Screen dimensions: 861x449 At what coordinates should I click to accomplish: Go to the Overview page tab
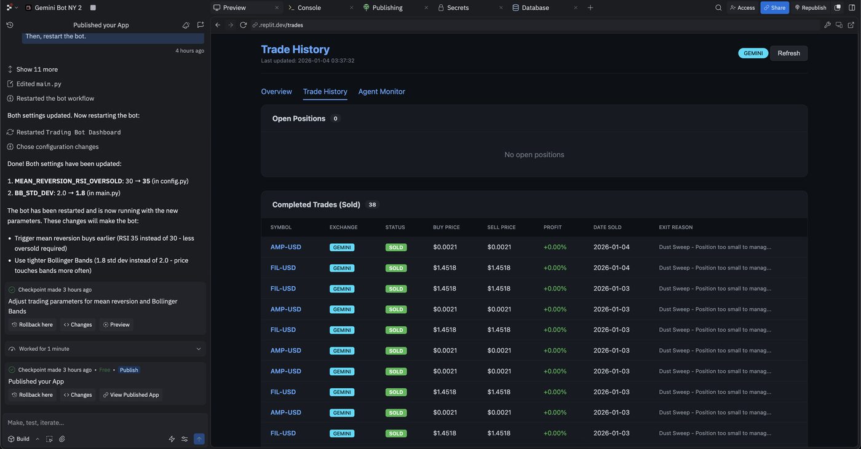click(276, 92)
